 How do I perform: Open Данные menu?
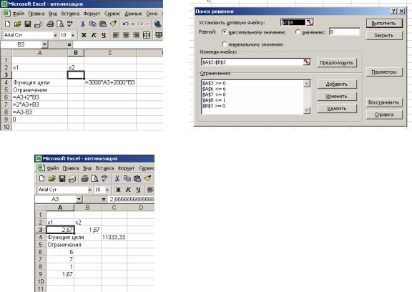133,14
